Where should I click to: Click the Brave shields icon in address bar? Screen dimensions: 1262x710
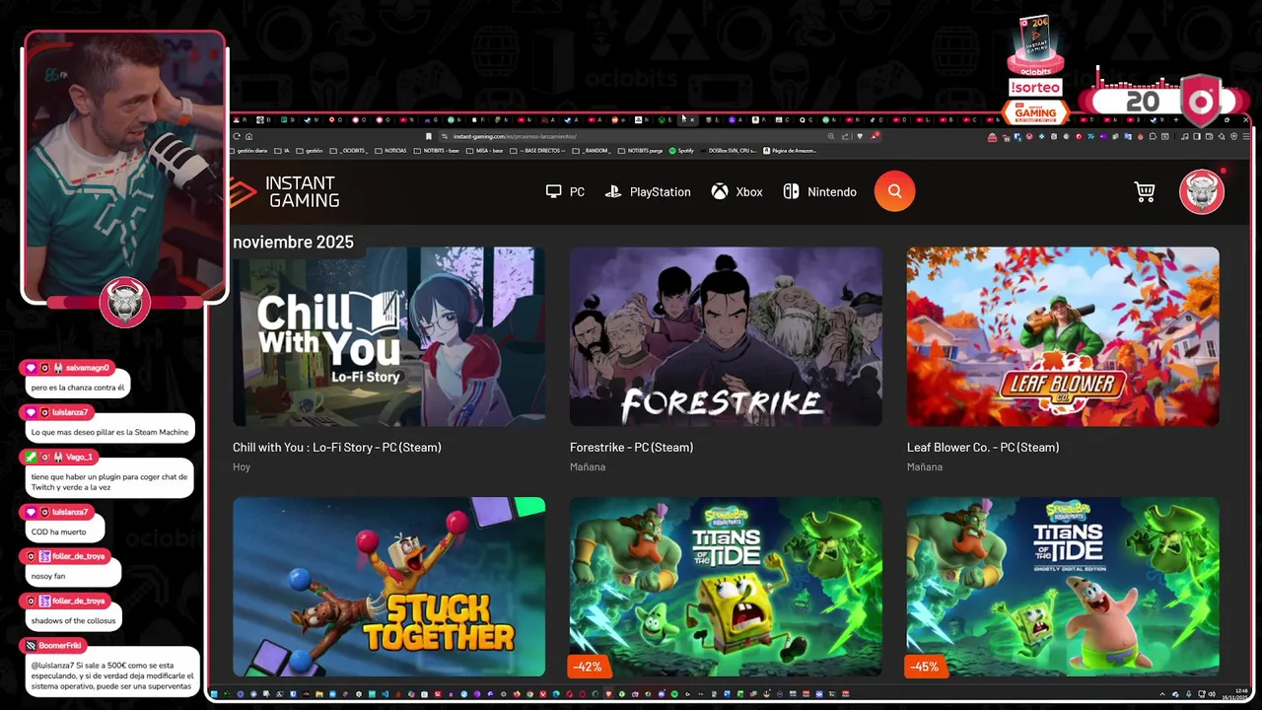(860, 136)
